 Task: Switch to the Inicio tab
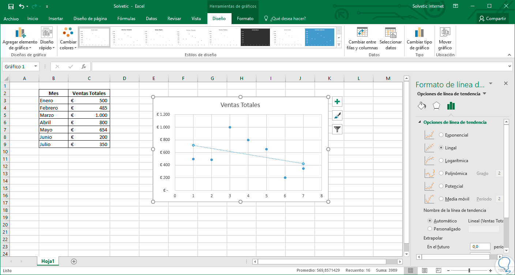(33, 19)
